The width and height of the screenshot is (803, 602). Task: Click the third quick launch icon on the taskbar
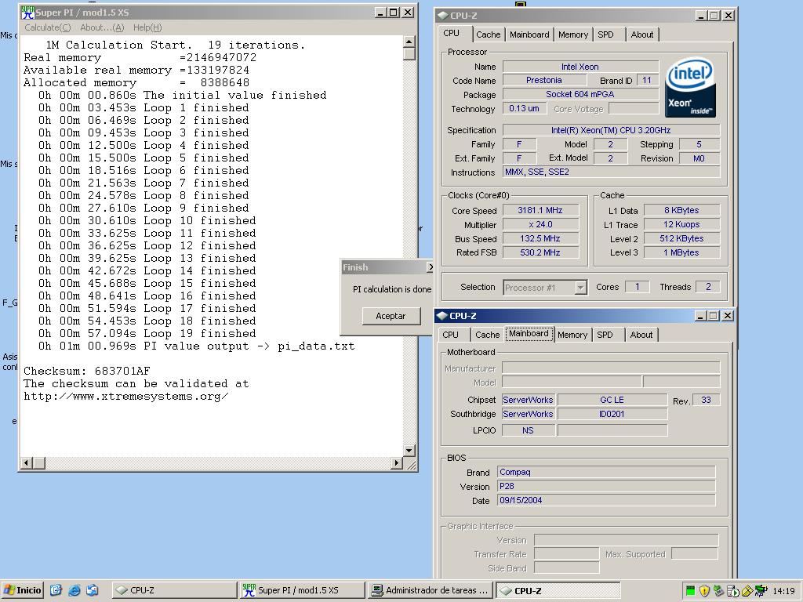click(93, 590)
